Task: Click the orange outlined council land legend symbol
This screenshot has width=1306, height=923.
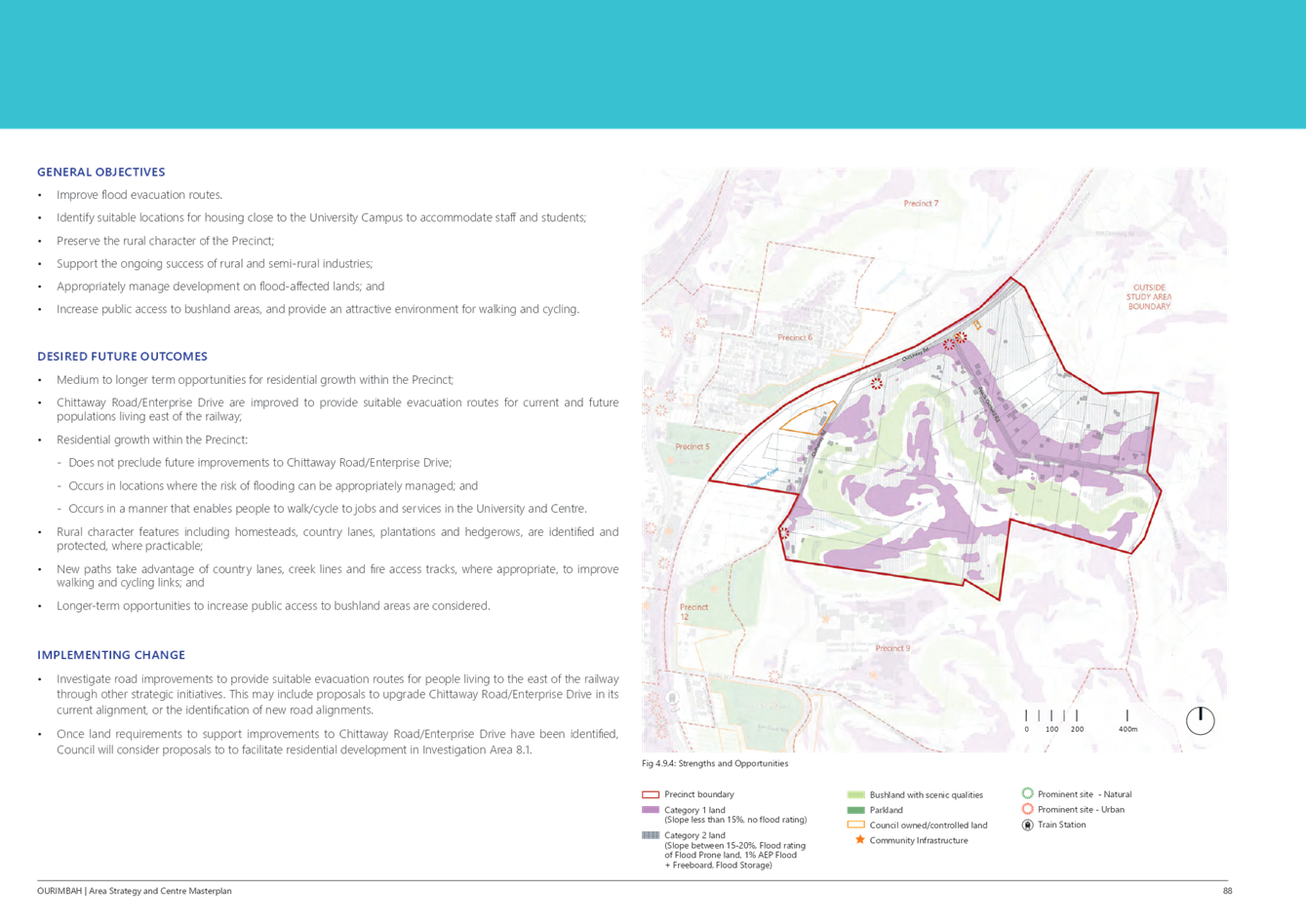Action: pos(855,825)
